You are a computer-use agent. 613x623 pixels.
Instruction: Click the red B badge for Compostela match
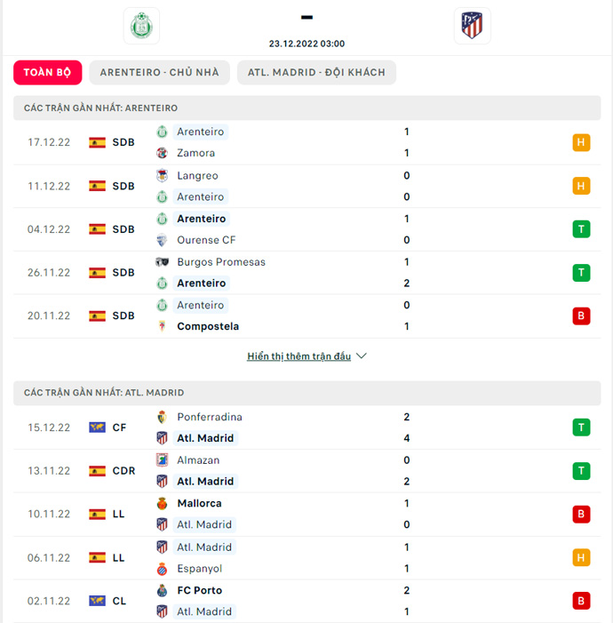pos(581,315)
